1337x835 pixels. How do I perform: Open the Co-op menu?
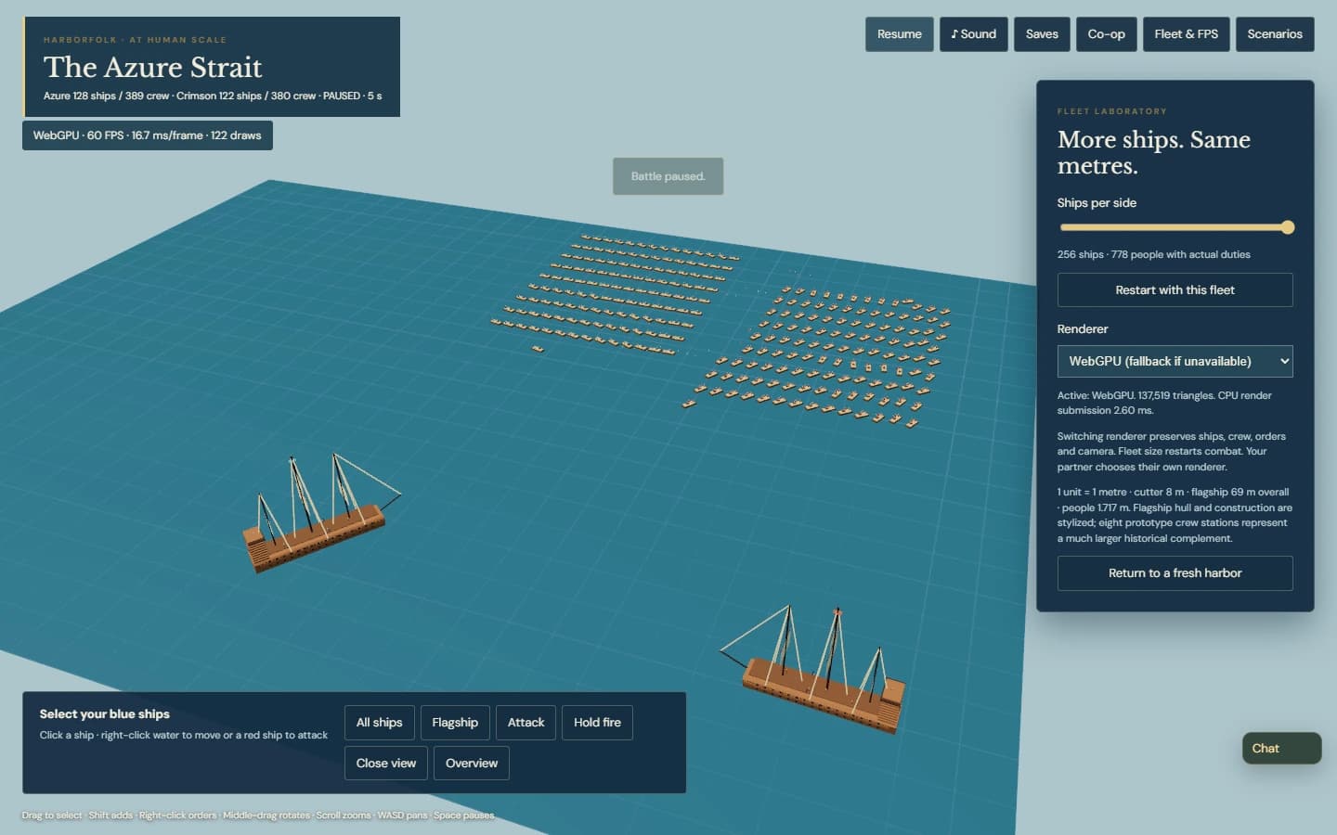click(x=1106, y=34)
